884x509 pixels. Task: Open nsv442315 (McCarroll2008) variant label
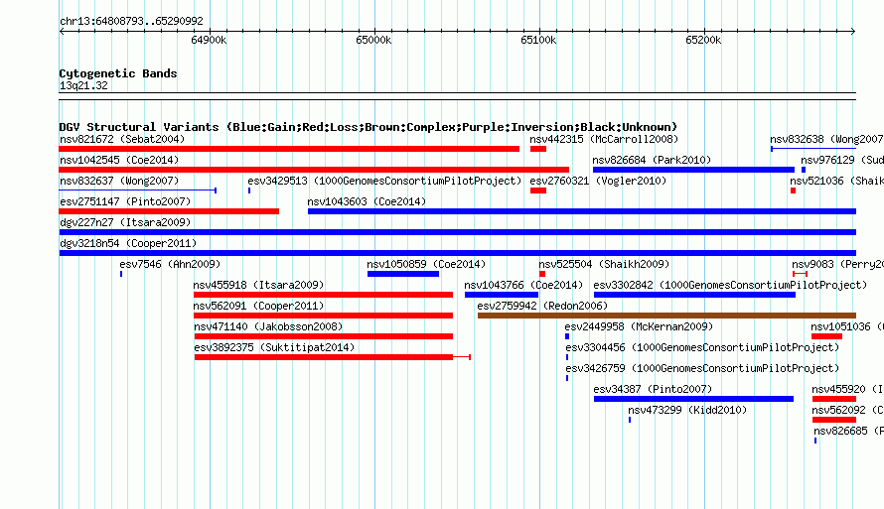pyautogui.click(x=604, y=139)
